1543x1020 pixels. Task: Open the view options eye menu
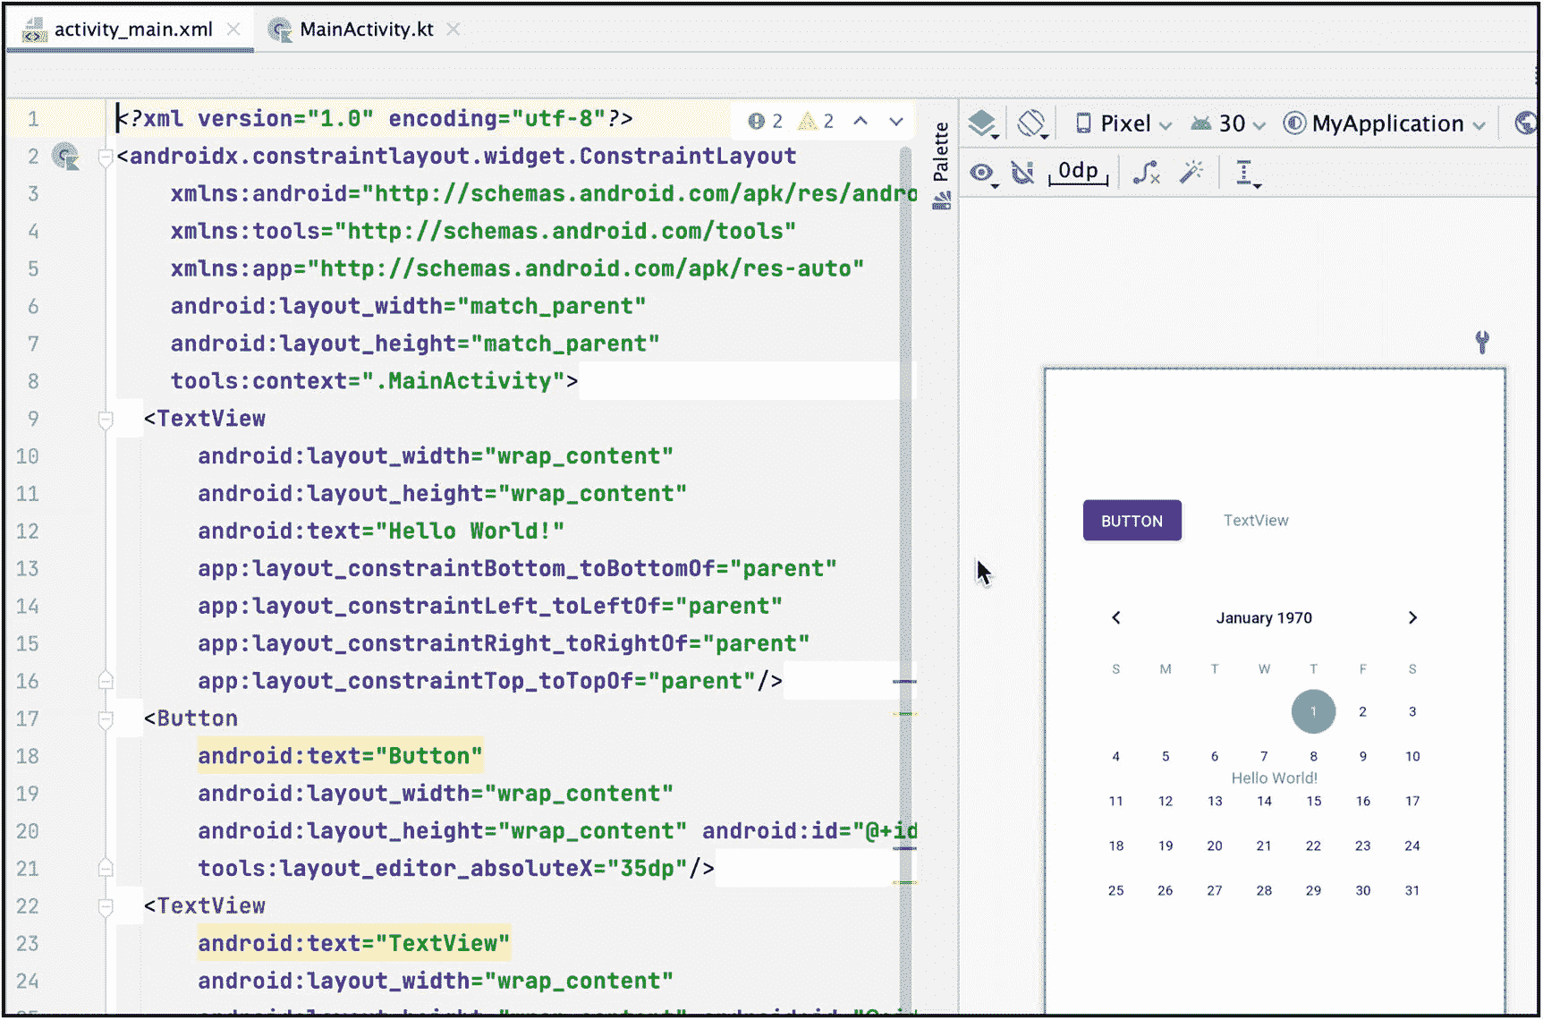[x=983, y=172]
